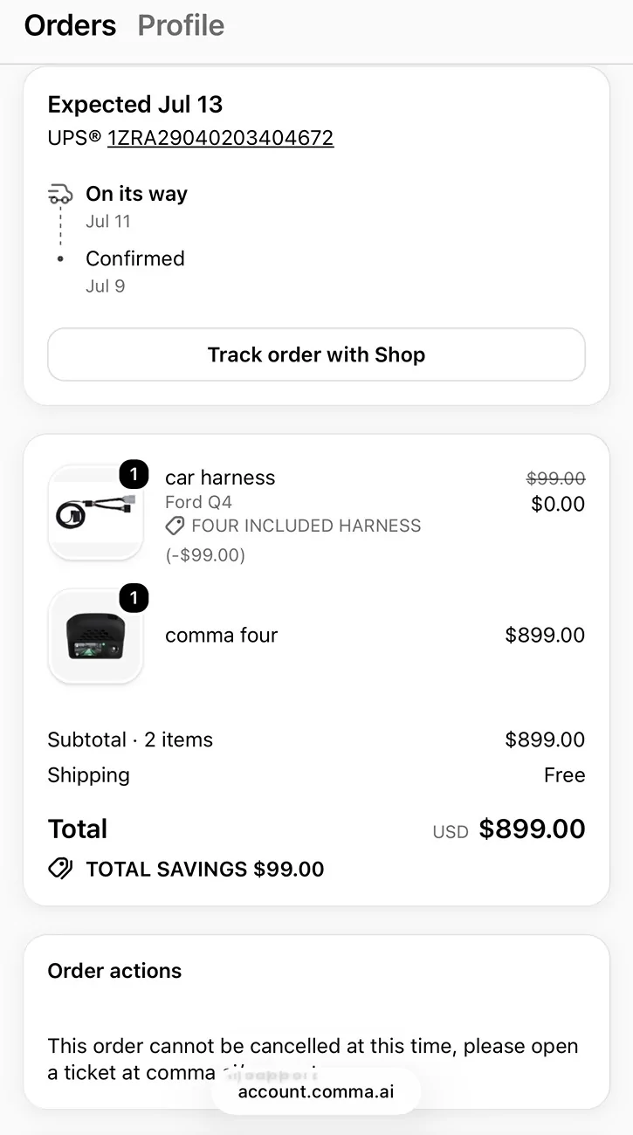Open UPS tracking number 1ZRA29040203404672 link

pos(220,138)
